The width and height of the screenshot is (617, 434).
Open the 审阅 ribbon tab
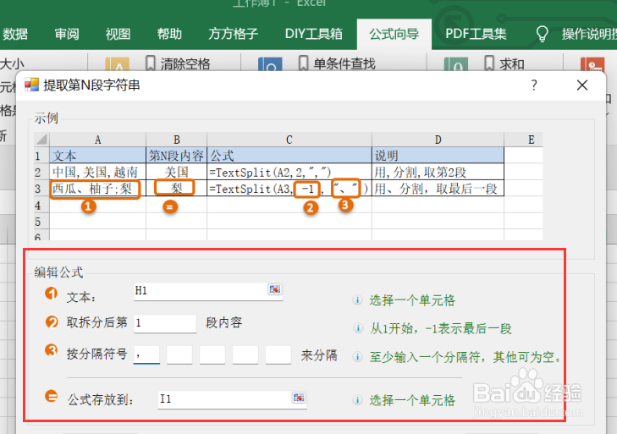tap(67, 34)
